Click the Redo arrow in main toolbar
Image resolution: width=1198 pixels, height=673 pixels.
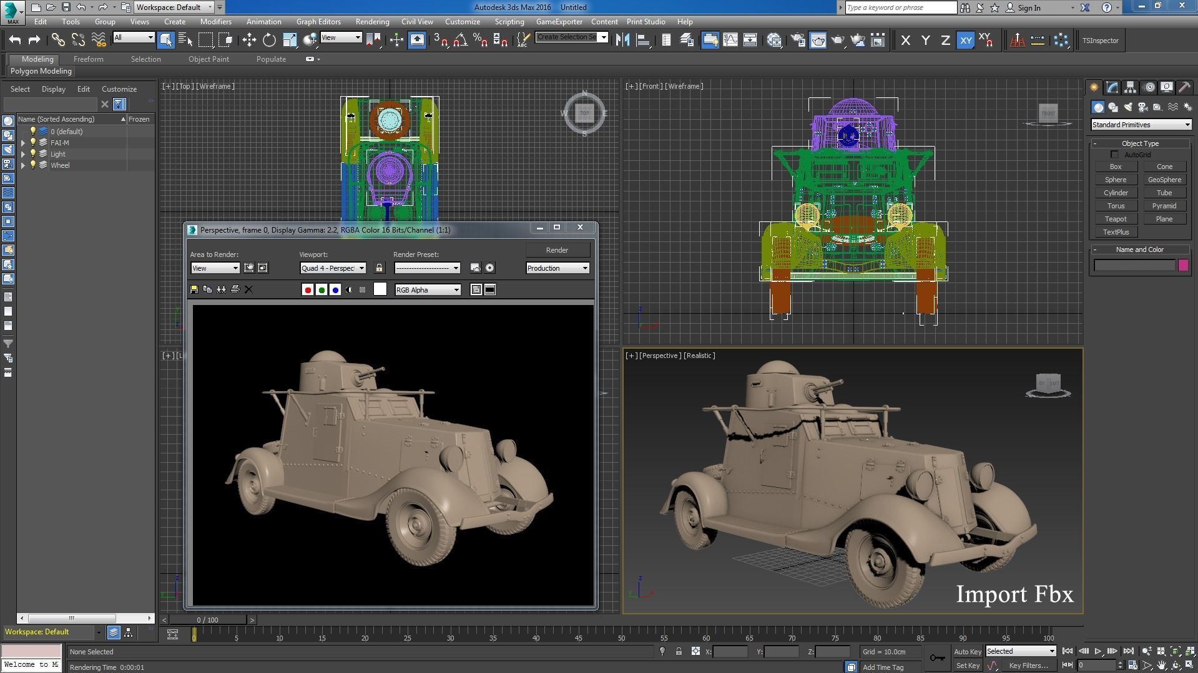[35, 41]
